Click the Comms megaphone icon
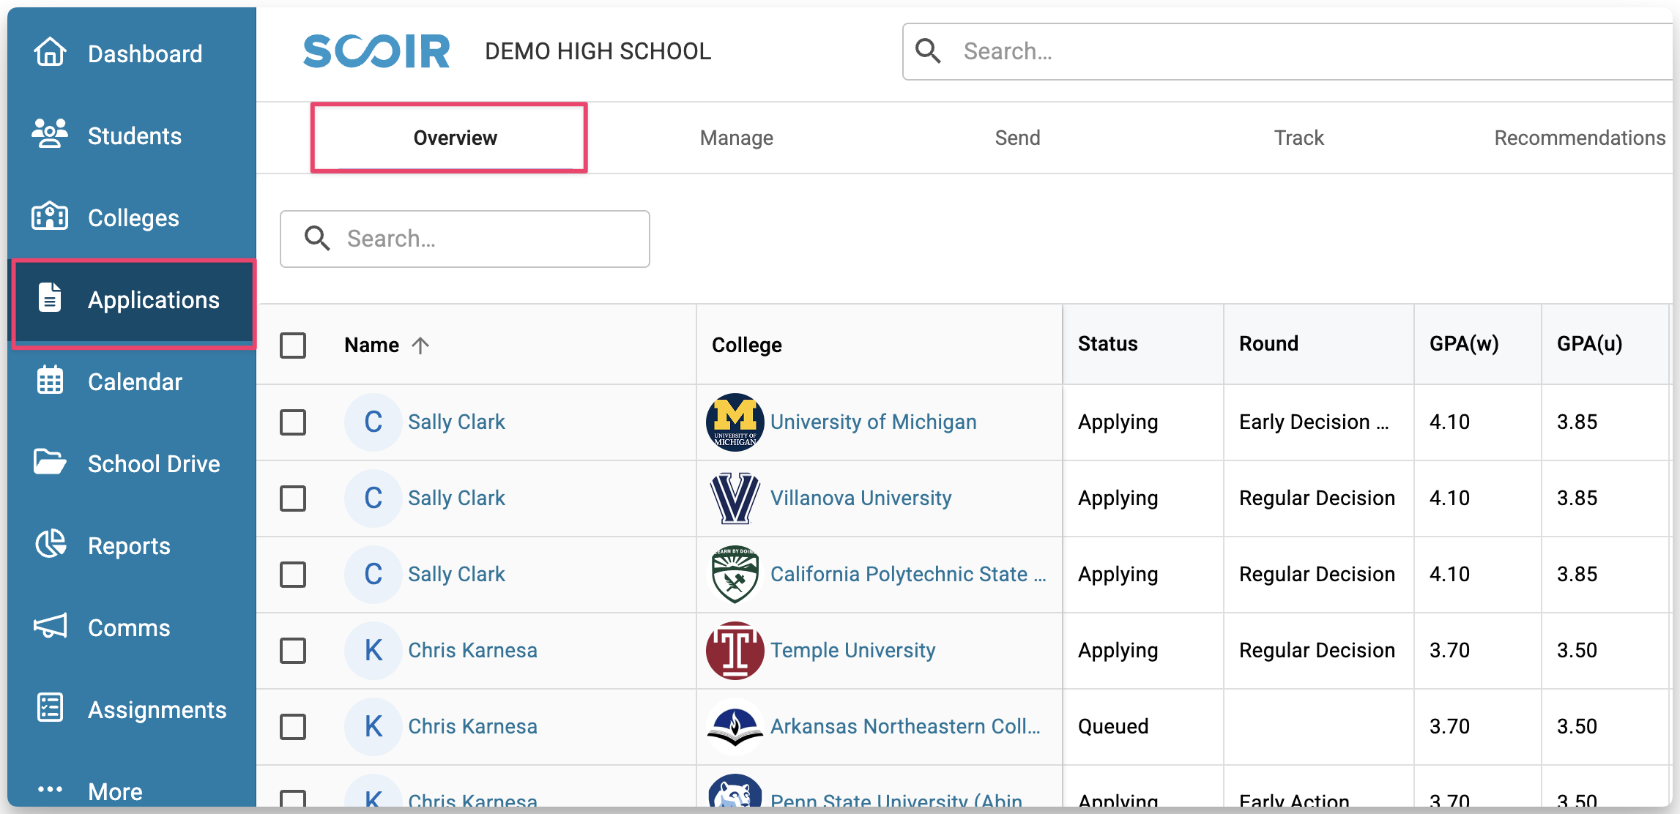Screen dimensions: 1680x814 [x=50, y=627]
